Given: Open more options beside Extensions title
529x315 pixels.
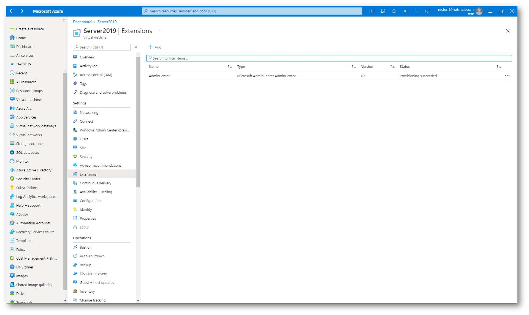Looking at the screenshot, I should click(161, 31).
